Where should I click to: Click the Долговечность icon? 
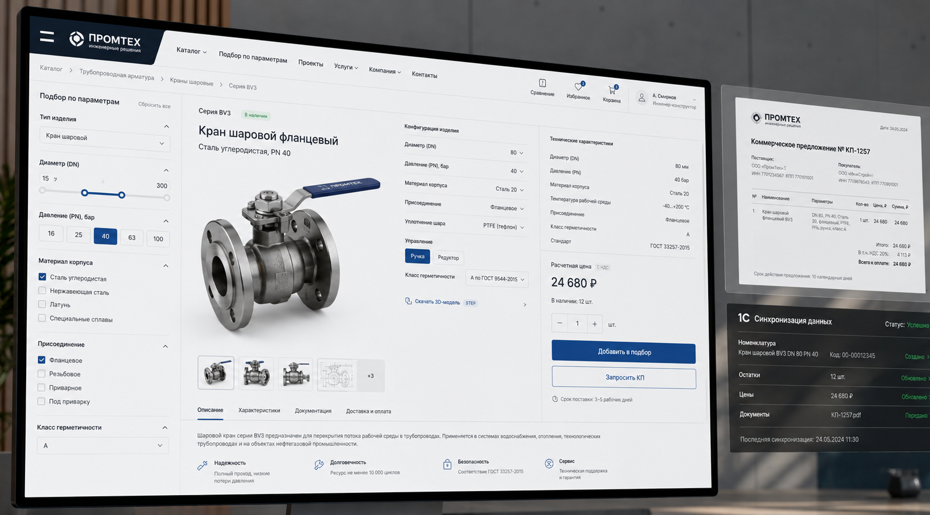tap(319, 464)
